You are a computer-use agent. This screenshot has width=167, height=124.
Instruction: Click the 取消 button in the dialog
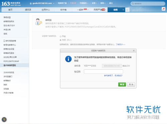(x=131, y=84)
